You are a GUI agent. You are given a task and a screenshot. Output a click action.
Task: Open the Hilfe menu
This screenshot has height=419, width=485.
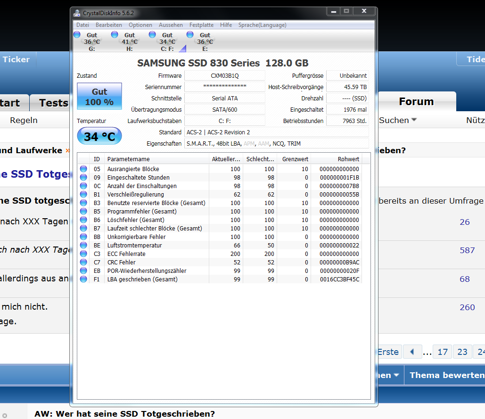pos(226,25)
